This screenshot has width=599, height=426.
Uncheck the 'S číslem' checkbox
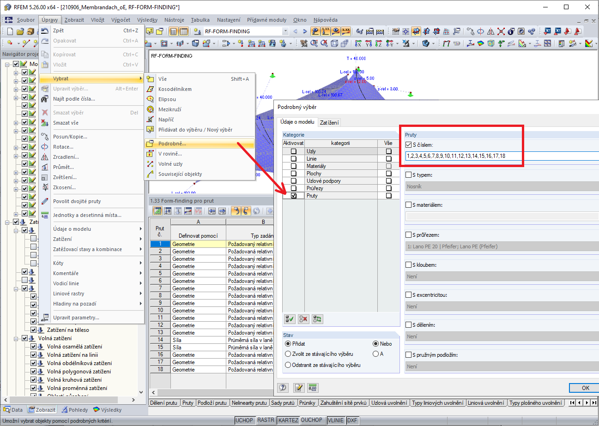tap(408, 145)
